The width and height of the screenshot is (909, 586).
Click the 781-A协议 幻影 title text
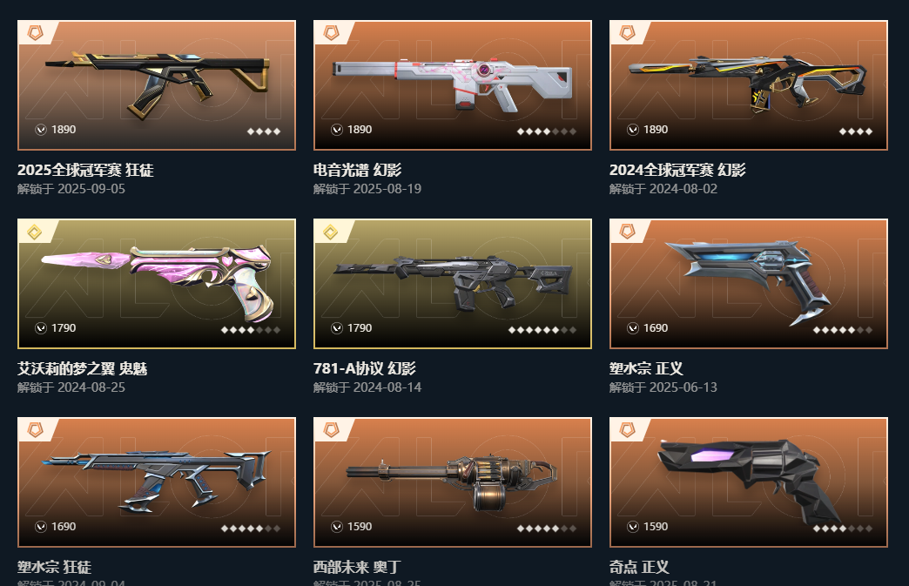[x=365, y=368]
